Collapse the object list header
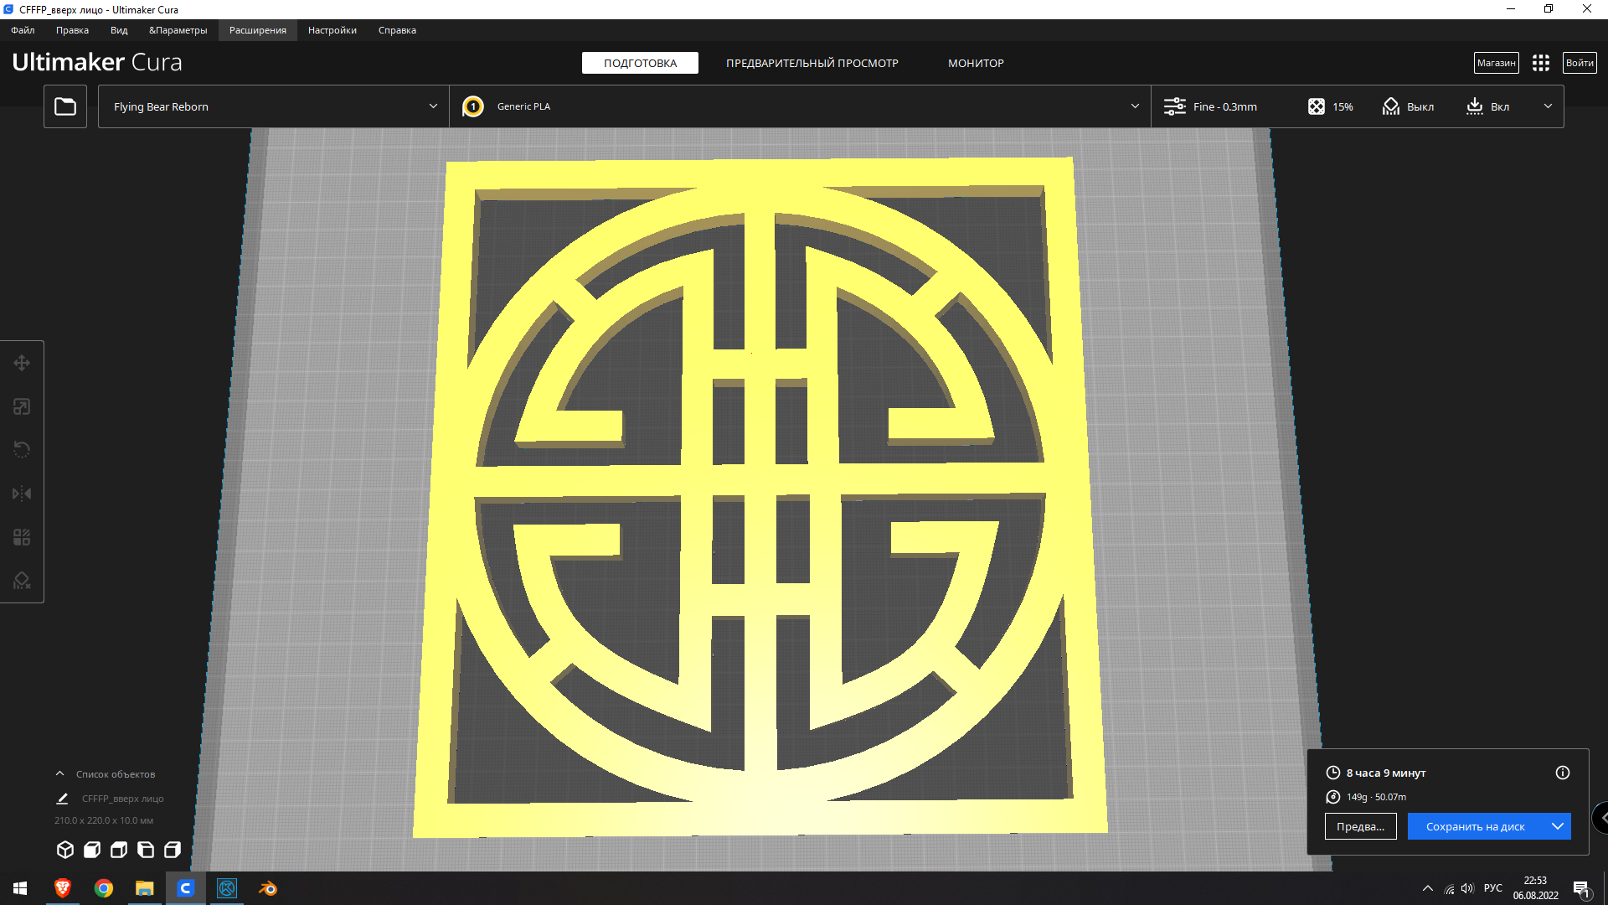 coord(60,774)
